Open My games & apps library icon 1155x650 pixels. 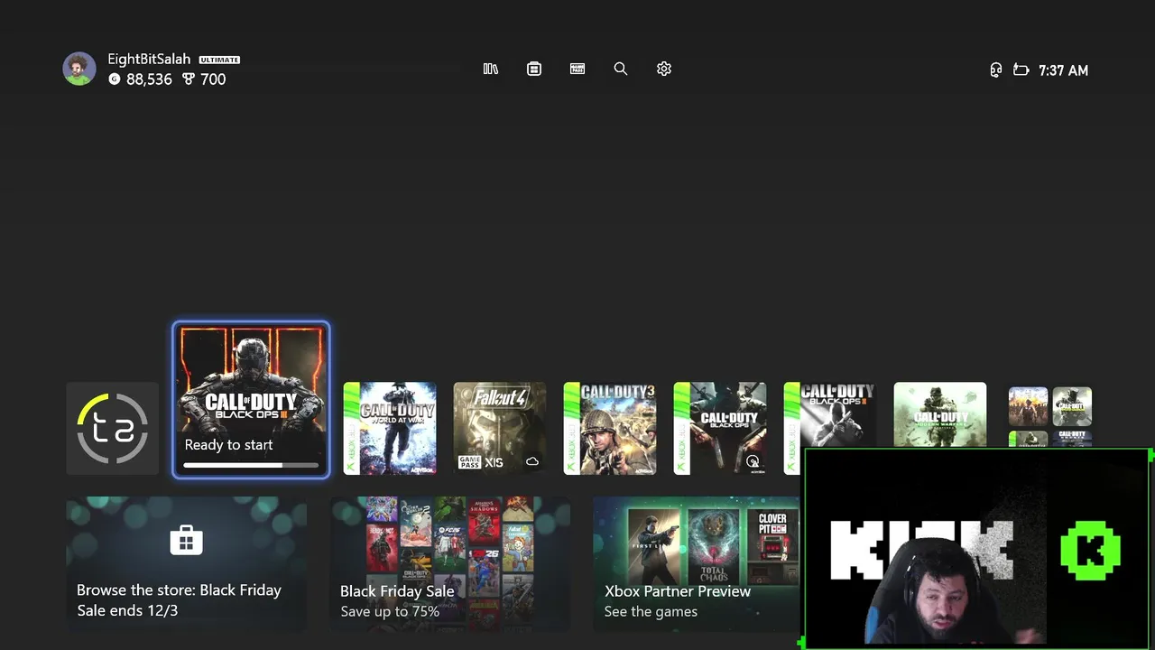pos(491,69)
